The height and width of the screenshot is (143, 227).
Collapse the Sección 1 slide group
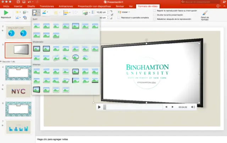[x=1, y=61]
